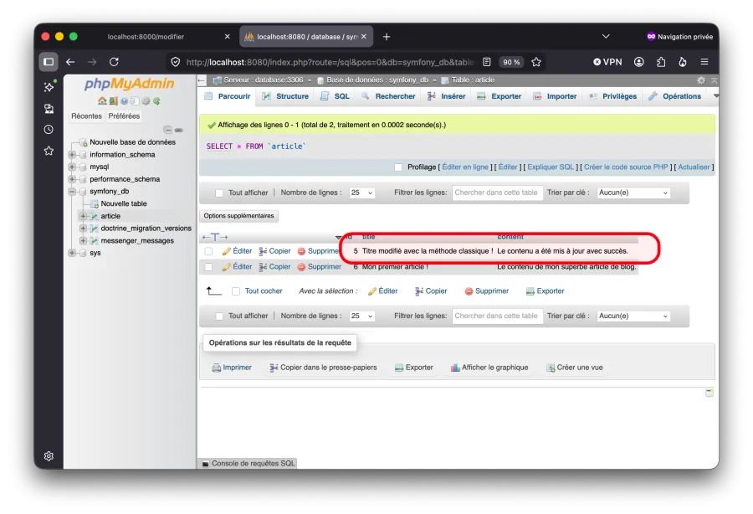
Task: Expand information_schema database node
Action: [x=72, y=155]
